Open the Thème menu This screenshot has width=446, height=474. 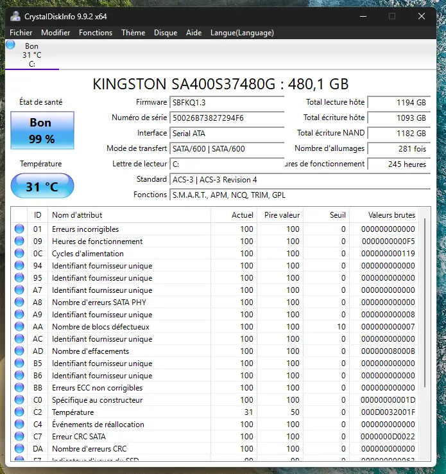(133, 33)
